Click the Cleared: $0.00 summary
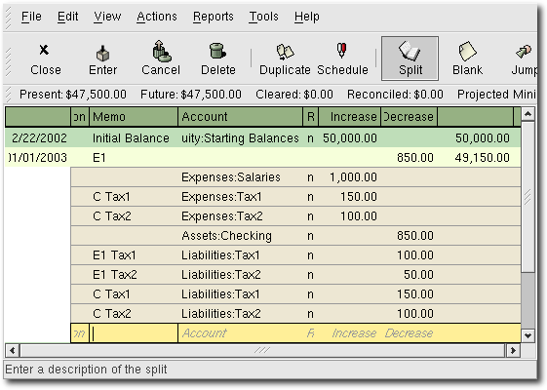This screenshot has height=390, width=547. [294, 95]
